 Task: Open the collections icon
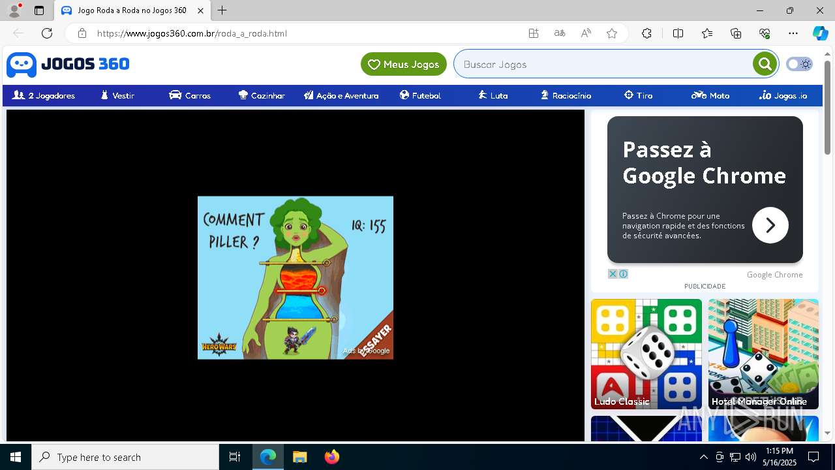click(736, 33)
